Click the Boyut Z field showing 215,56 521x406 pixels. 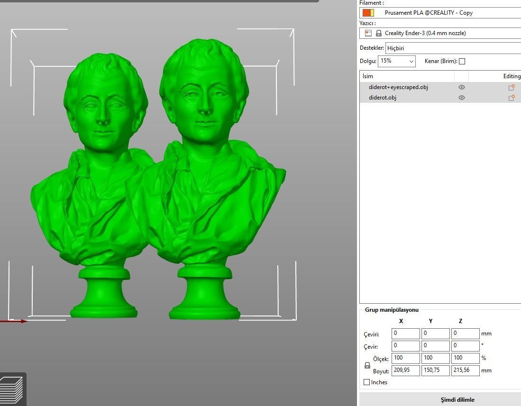pos(465,370)
